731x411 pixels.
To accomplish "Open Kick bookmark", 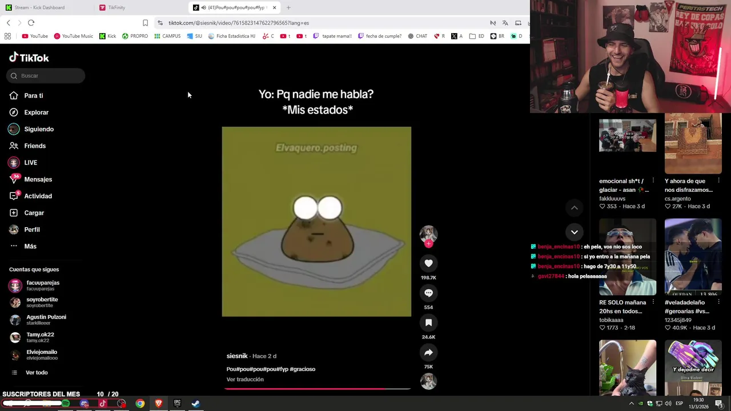I will point(107,36).
